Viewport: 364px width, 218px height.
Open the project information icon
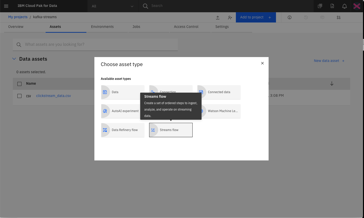pyautogui.click(x=290, y=17)
